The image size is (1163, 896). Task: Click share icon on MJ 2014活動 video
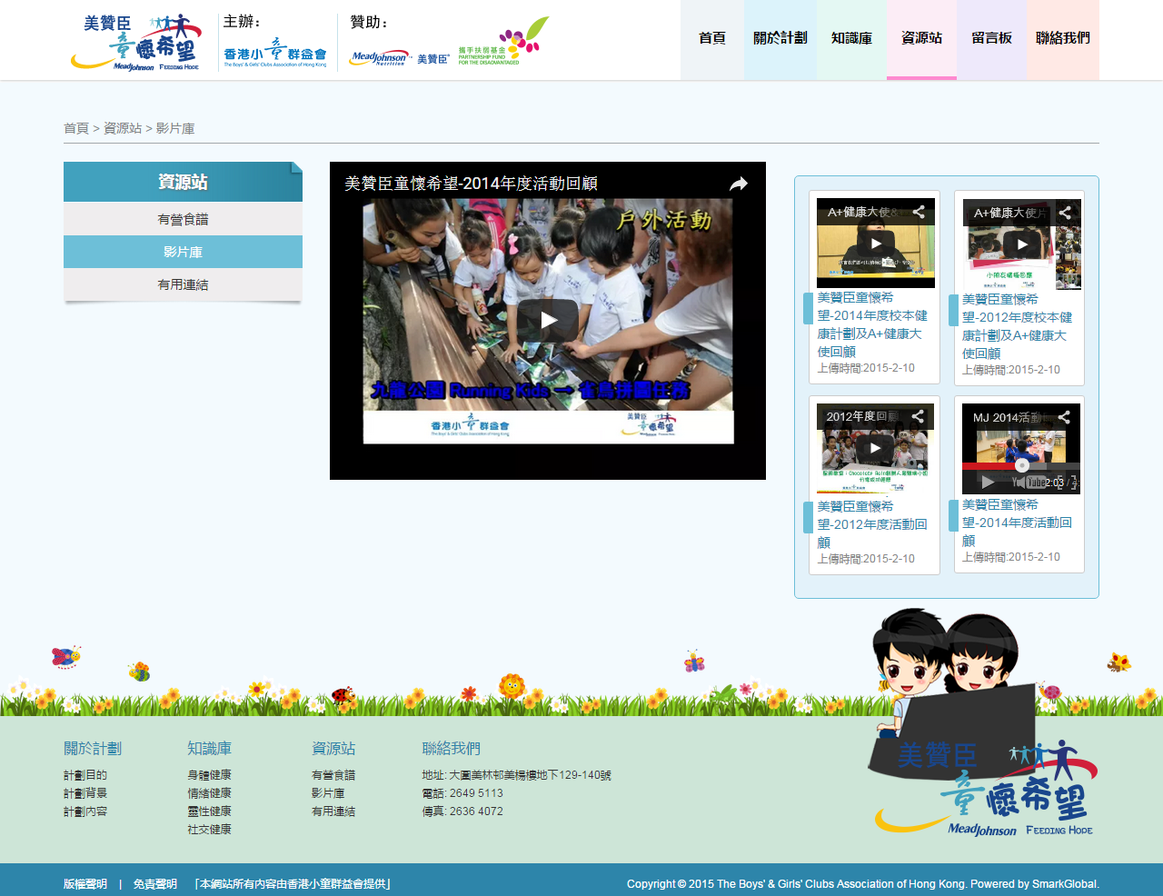click(x=1064, y=417)
